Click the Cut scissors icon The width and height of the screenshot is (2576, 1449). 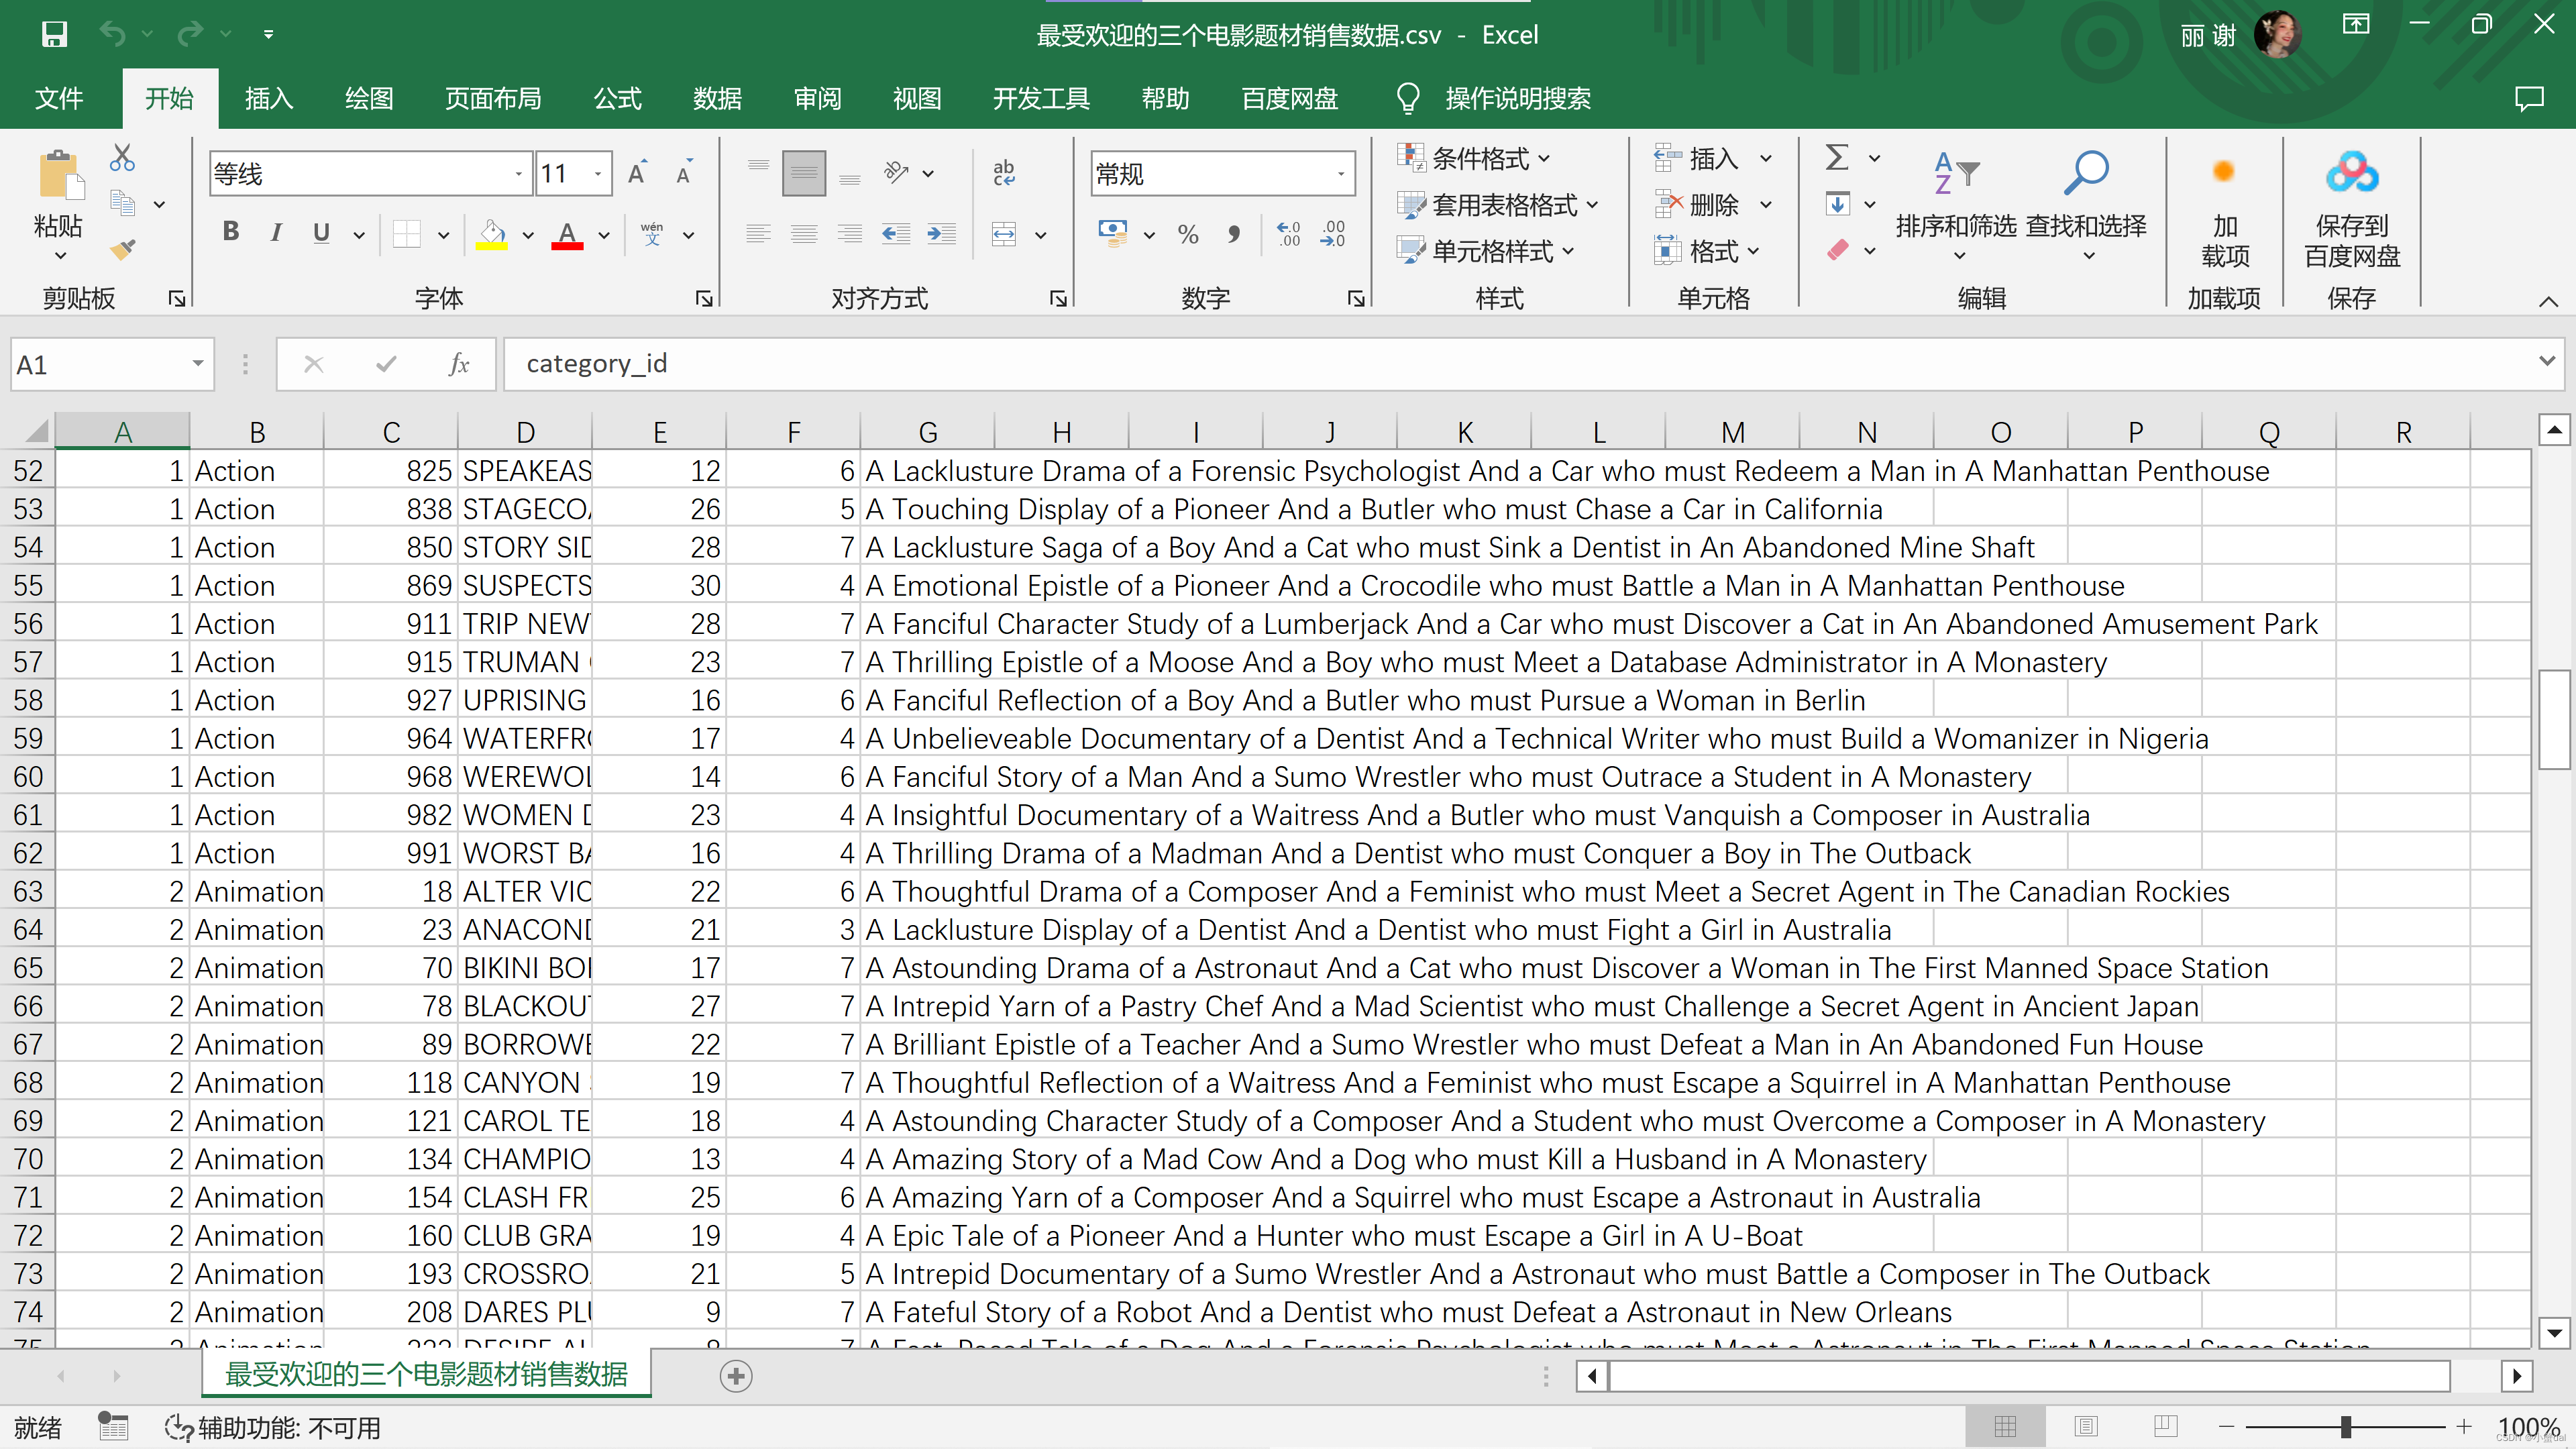(122, 157)
